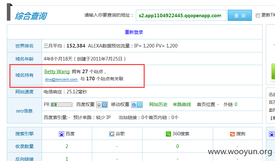Open the address field dropdown arrow
This screenshot has height=161, width=275.
pos(221,17)
